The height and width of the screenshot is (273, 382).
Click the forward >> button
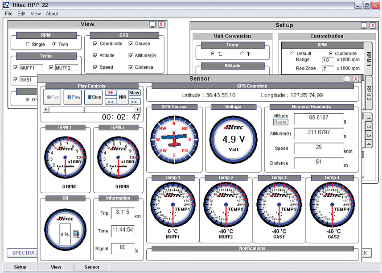135,102
